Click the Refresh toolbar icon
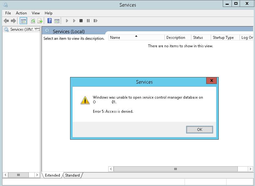 click(33, 21)
